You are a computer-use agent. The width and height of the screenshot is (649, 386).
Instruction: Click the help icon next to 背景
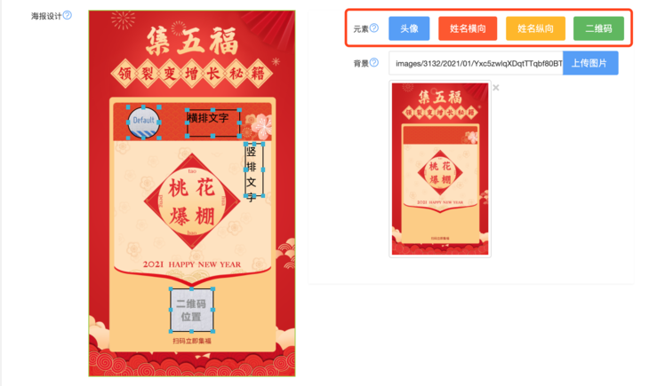click(374, 62)
